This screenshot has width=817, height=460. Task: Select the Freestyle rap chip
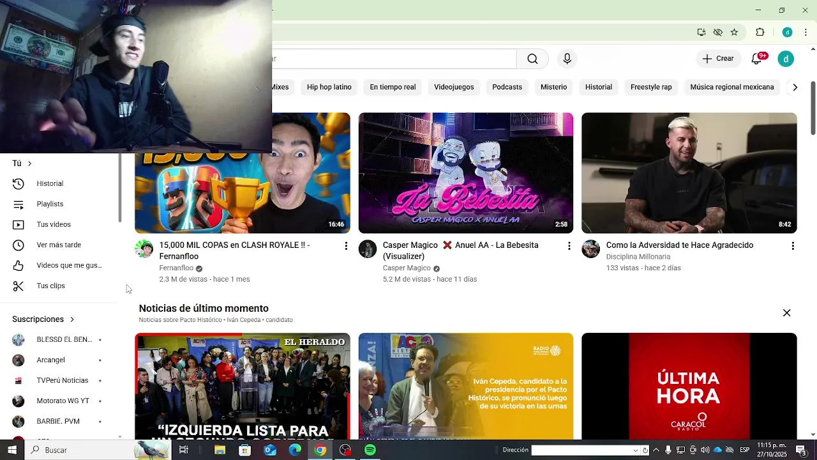click(x=651, y=87)
